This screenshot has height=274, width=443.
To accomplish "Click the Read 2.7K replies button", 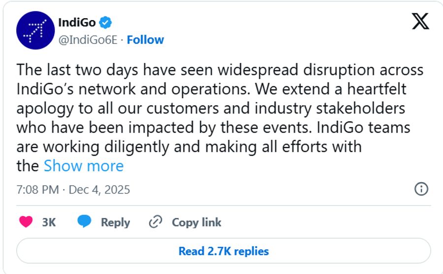I will 223,251.
